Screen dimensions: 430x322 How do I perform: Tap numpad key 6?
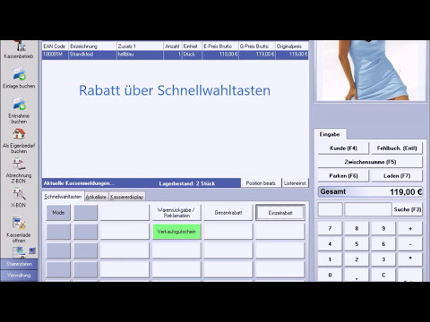(383, 244)
